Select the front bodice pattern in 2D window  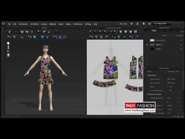111,68
